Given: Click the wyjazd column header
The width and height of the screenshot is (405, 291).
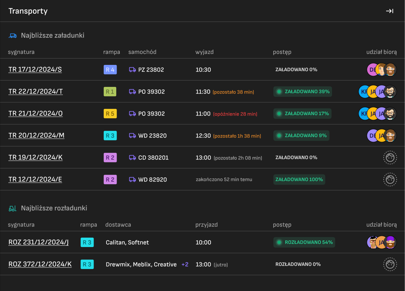Looking at the screenshot, I should [205, 52].
